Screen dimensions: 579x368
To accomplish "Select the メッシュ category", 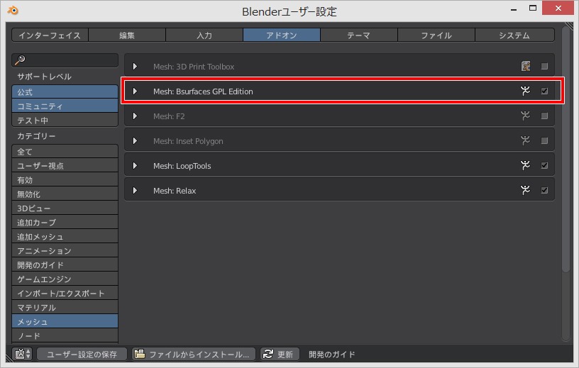I will pyautogui.click(x=65, y=321).
